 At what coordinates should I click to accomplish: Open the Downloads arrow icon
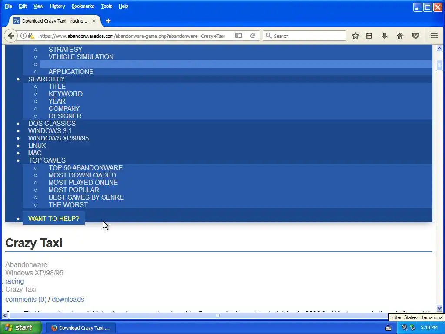(385, 36)
